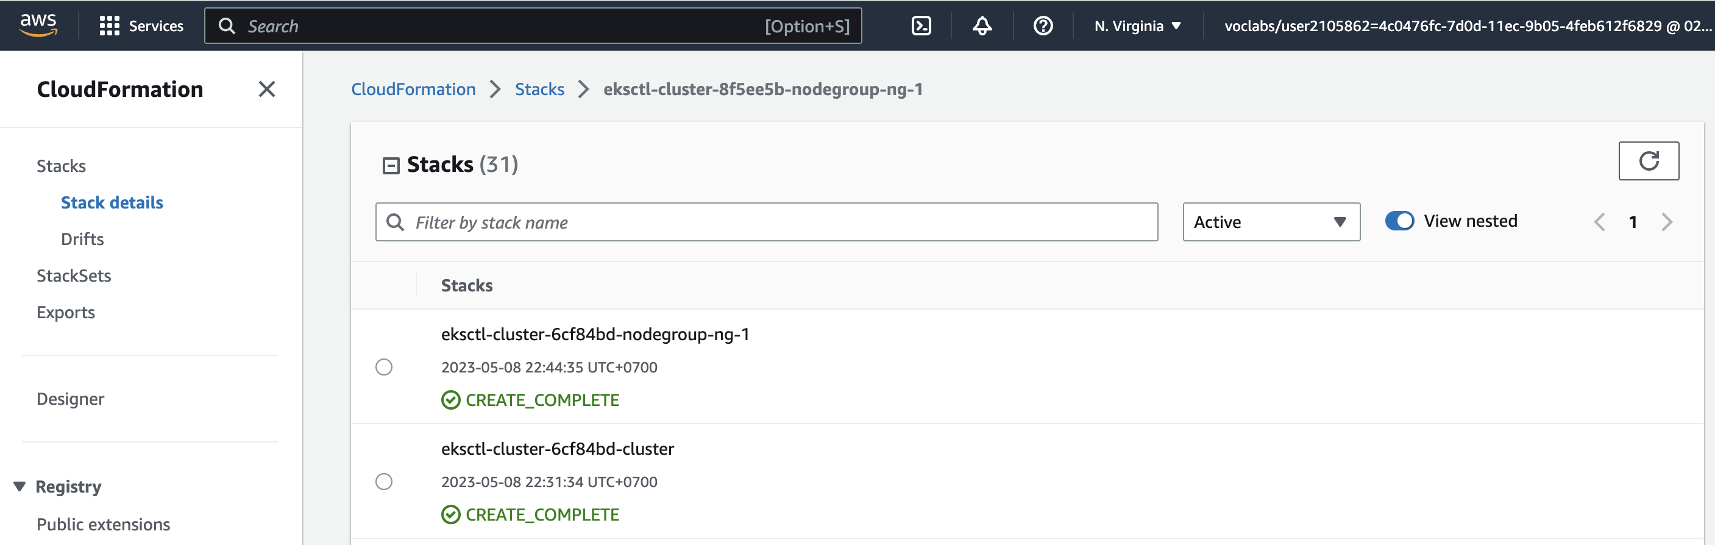
Task: Collapse the Stacks (31) panel
Action: click(391, 165)
